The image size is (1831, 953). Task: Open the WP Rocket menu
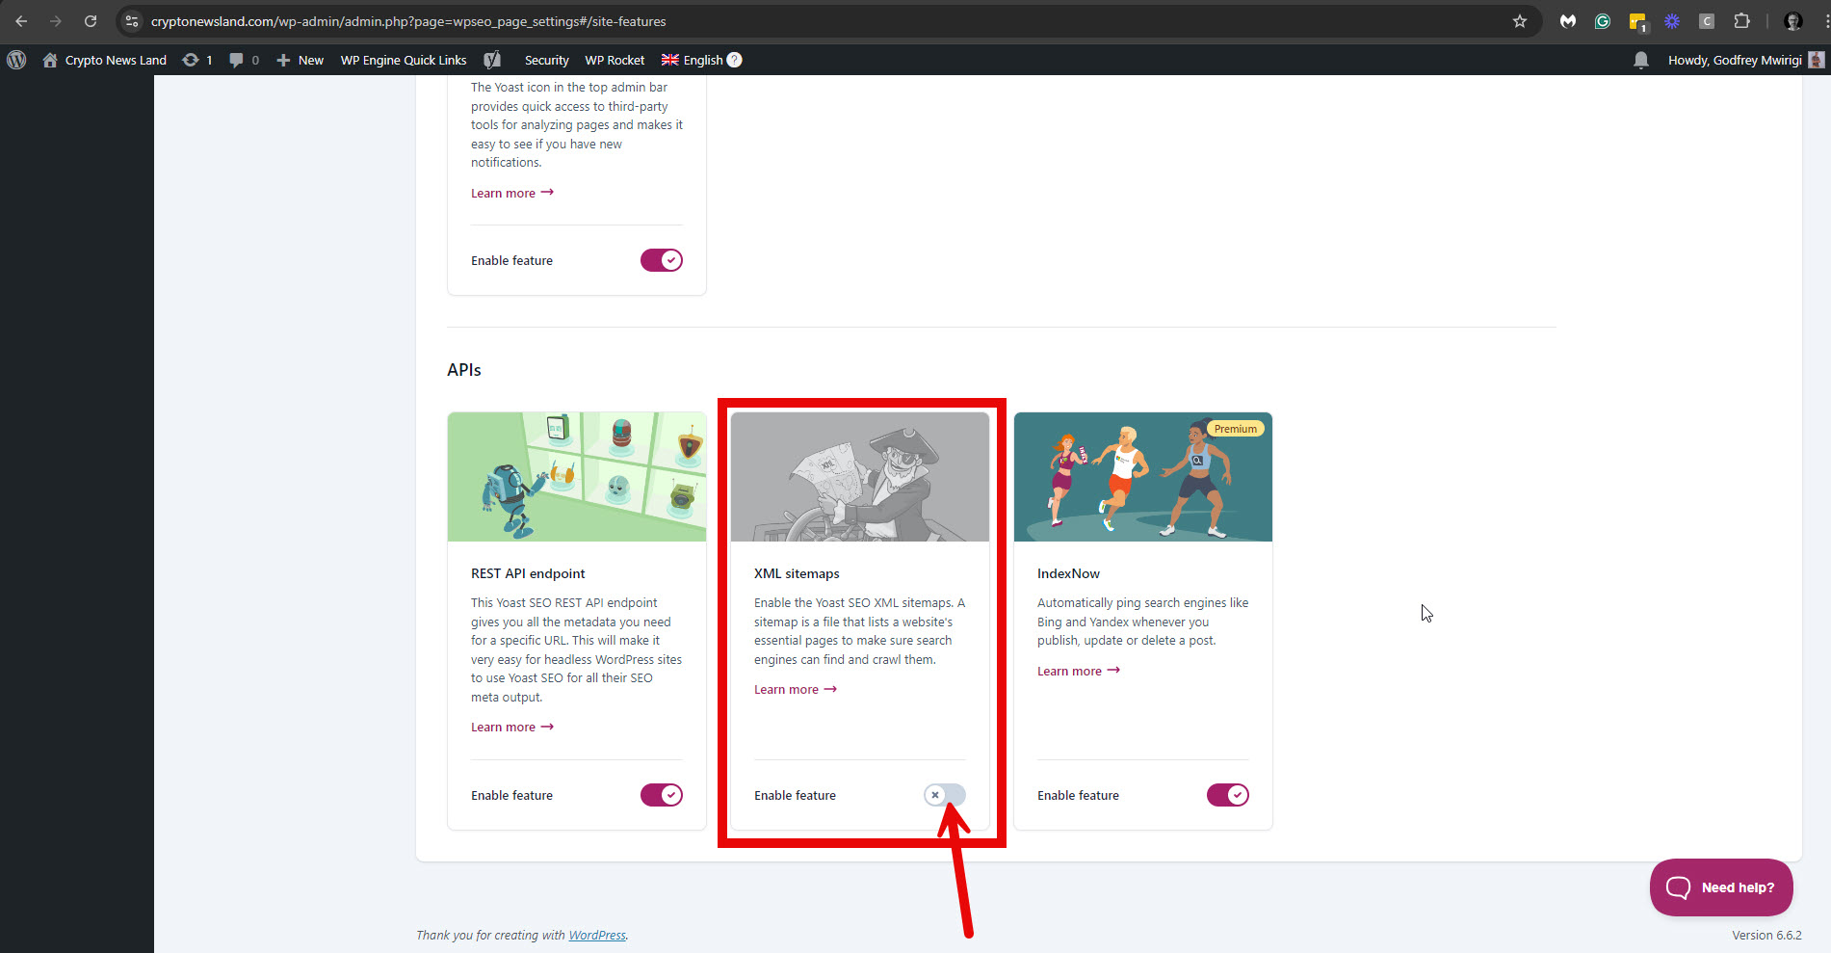tap(615, 60)
